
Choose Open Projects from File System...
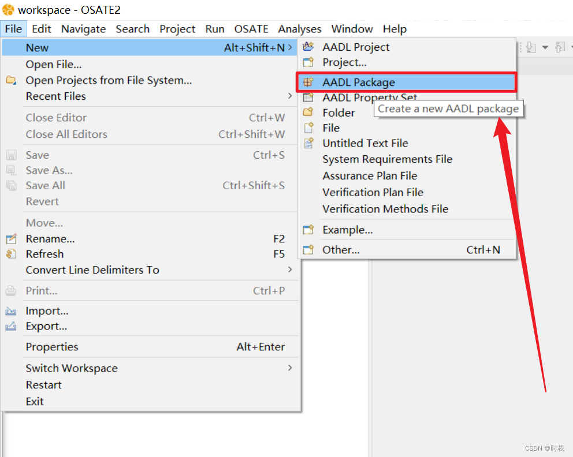coord(150,80)
